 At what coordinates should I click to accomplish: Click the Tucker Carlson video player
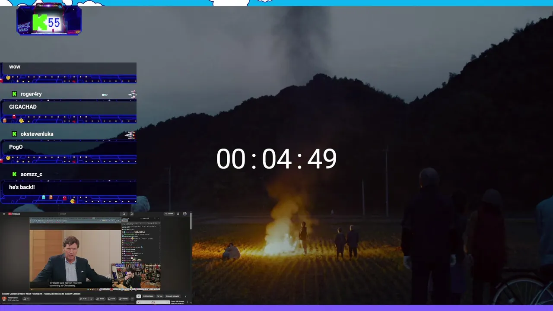pos(95,254)
